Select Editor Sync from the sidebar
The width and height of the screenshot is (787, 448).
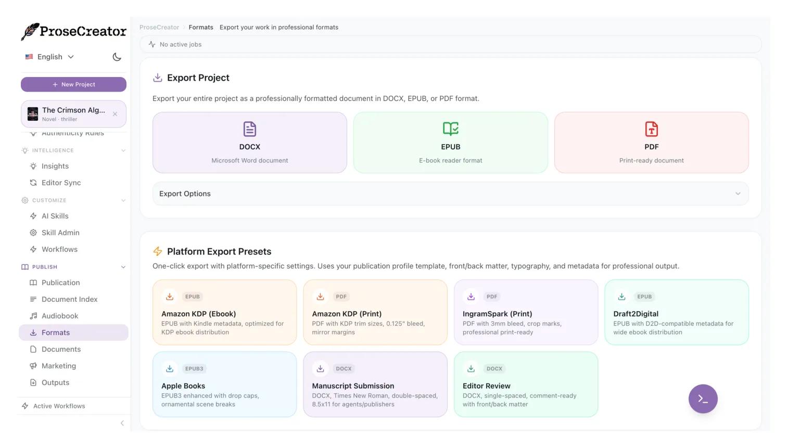tap(61, 183)
